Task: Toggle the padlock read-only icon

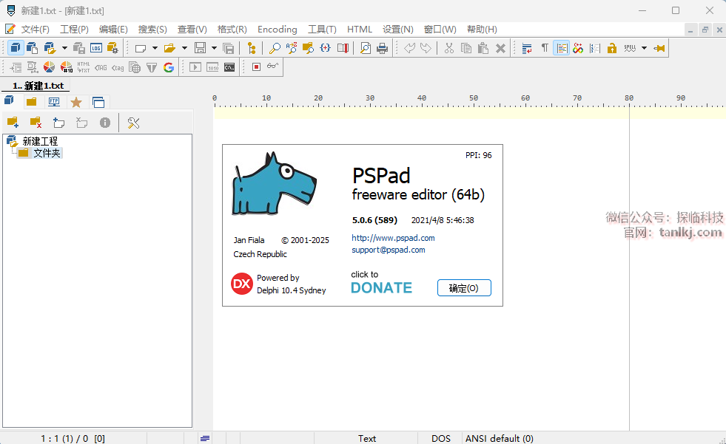Action: tap(612, 48)
